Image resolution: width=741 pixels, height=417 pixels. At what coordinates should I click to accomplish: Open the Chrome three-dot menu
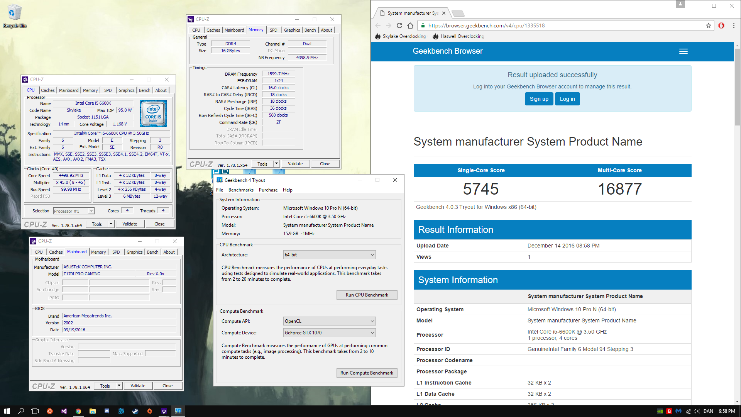[734, 25]
